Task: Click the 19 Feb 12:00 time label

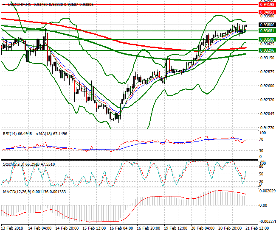Action: click(176, 228)
